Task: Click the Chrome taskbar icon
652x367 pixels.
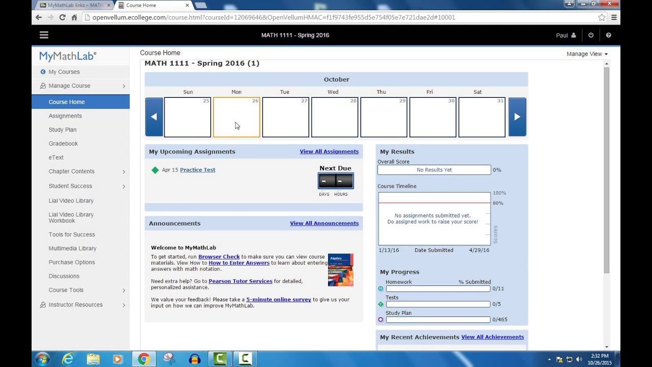Action: (144, 359)
